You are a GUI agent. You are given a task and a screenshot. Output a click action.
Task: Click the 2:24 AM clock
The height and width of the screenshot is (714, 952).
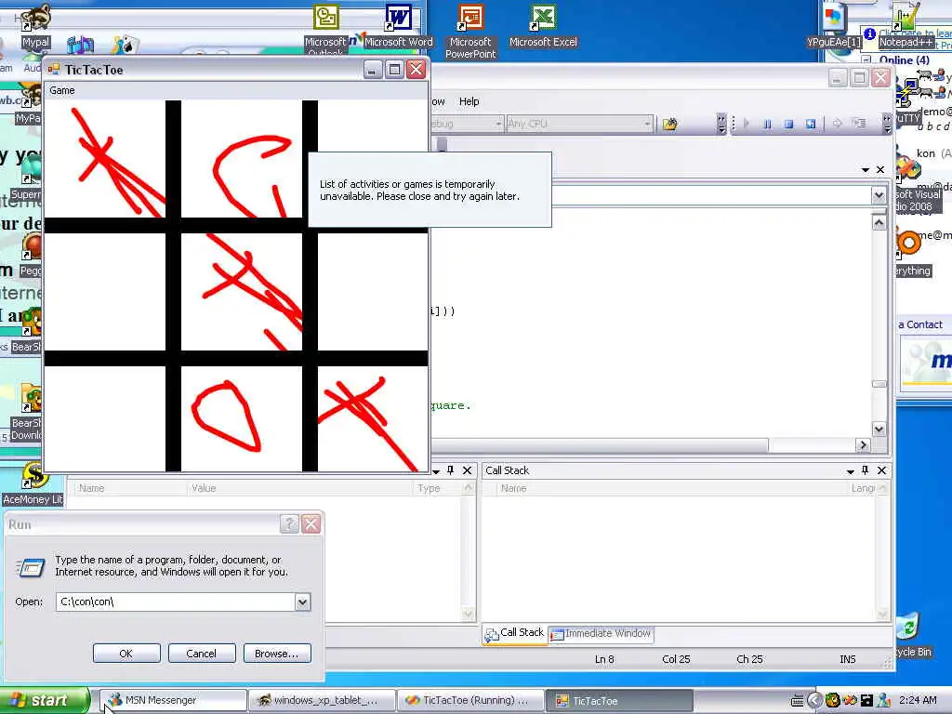tap(918, 700)
